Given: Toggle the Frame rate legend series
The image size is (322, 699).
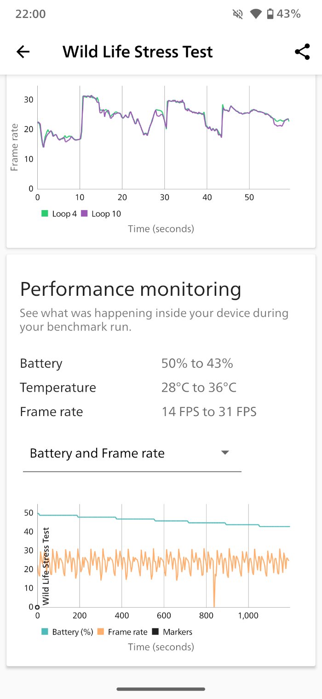Looking at the screenshot, I should point(122,632).
